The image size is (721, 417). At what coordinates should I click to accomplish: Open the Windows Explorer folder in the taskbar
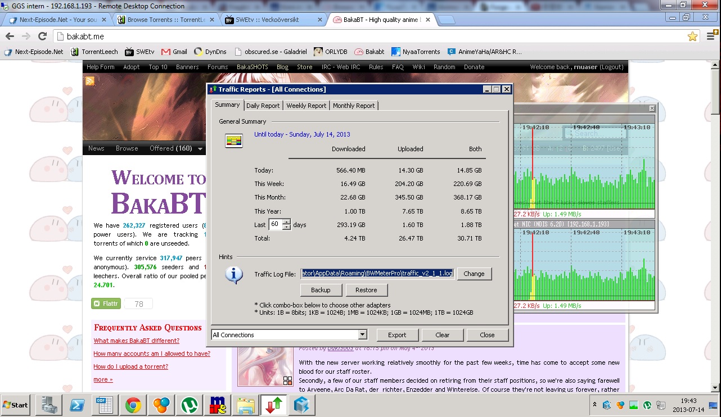245,405
